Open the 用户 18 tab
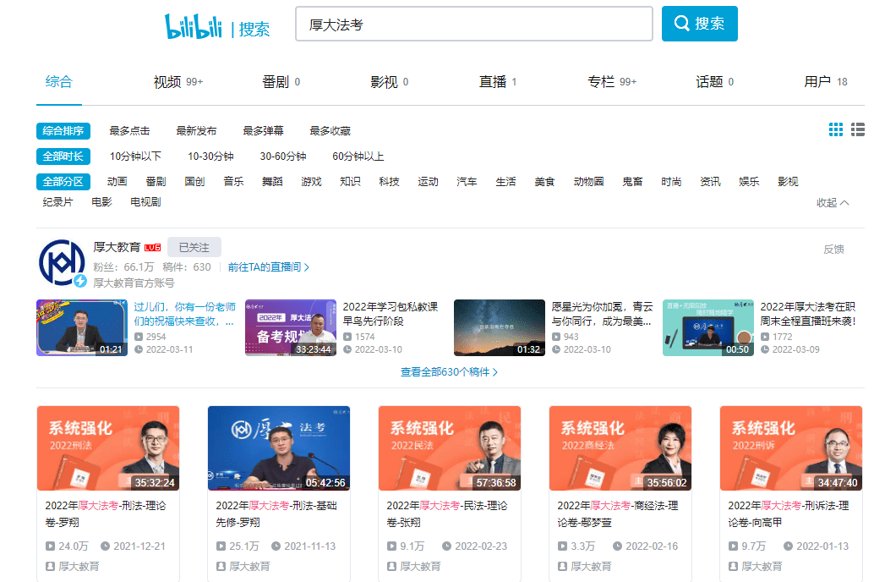Viewport: 874px width, 582px height. (x=826, y=82)
